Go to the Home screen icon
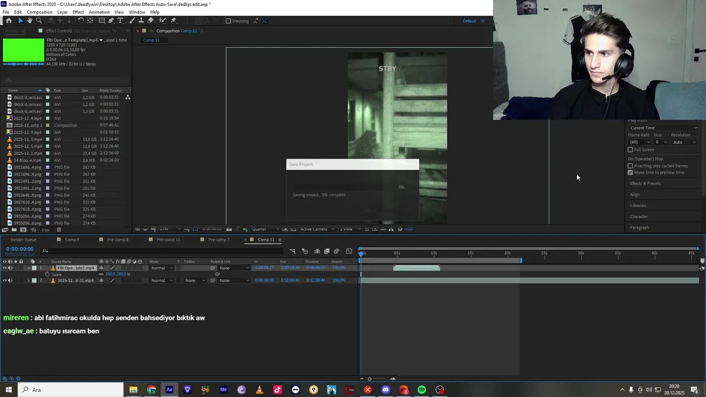Image resolution: width=706 pixels, height=397 pixels. coord(9,20)
